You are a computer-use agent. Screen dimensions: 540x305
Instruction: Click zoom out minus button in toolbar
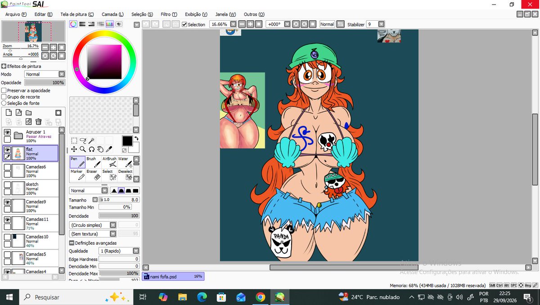(x=242, y=24)
